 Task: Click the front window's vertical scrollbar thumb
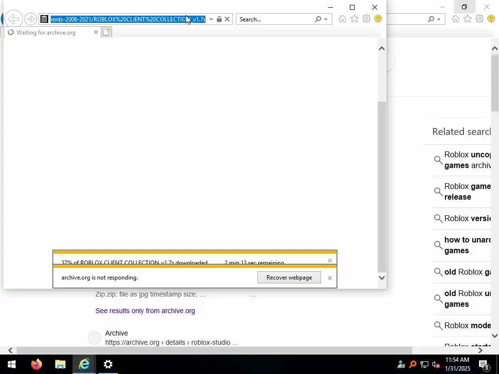click(382, 187)
